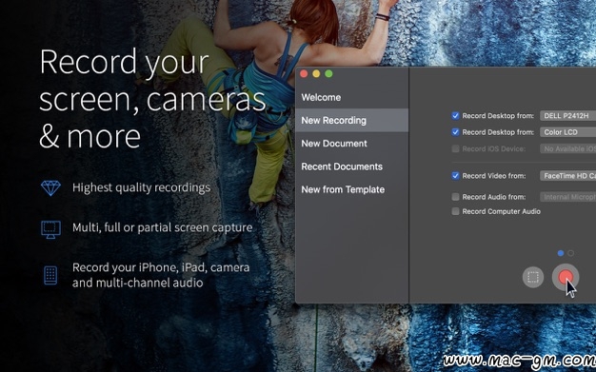596x372 pixels.
Task: Open the No Available iOS device dropdown
Action: 567,148
